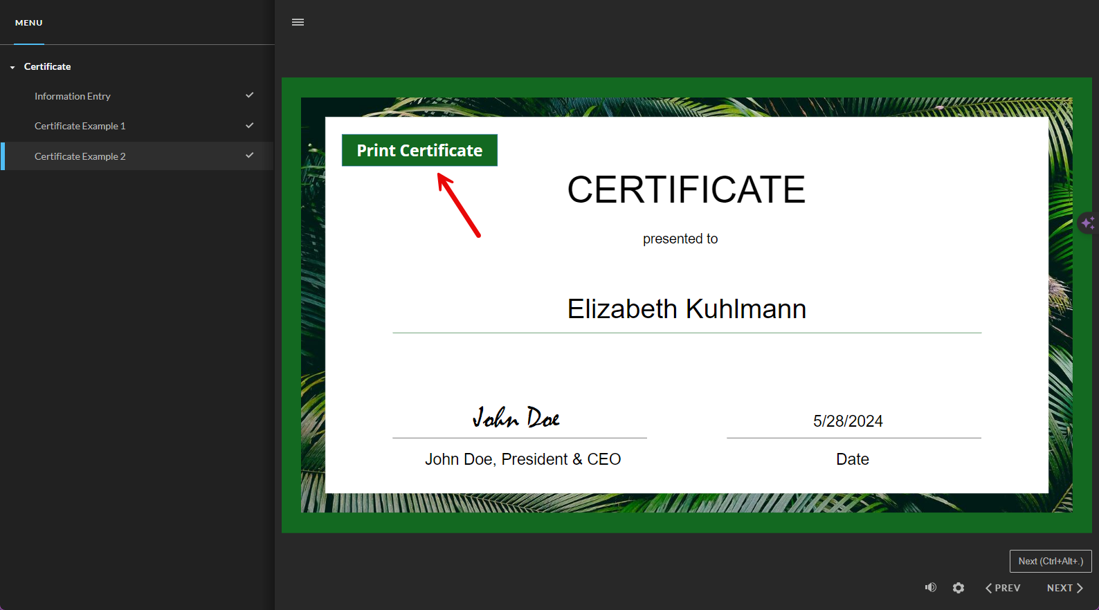The image size is (1099, 610).
Task: Select the MENU tab
Action: click(29, 23)
